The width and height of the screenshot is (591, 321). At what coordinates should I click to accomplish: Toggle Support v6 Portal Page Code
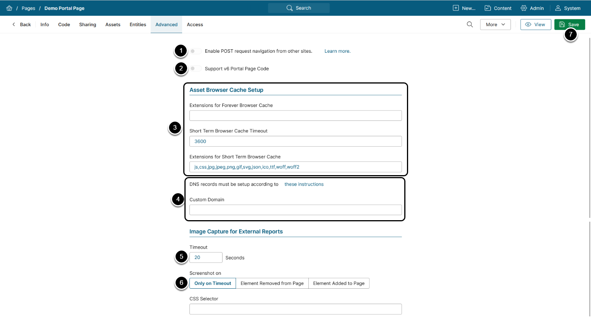195,69
